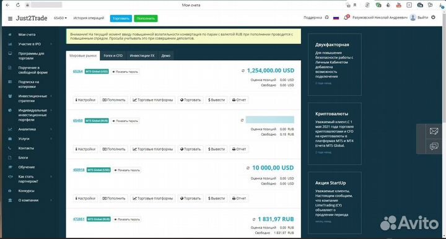The height and width of the screenshot is (239, 446).
Task: Open account number 450918 link
Action: tap(79, 170)
